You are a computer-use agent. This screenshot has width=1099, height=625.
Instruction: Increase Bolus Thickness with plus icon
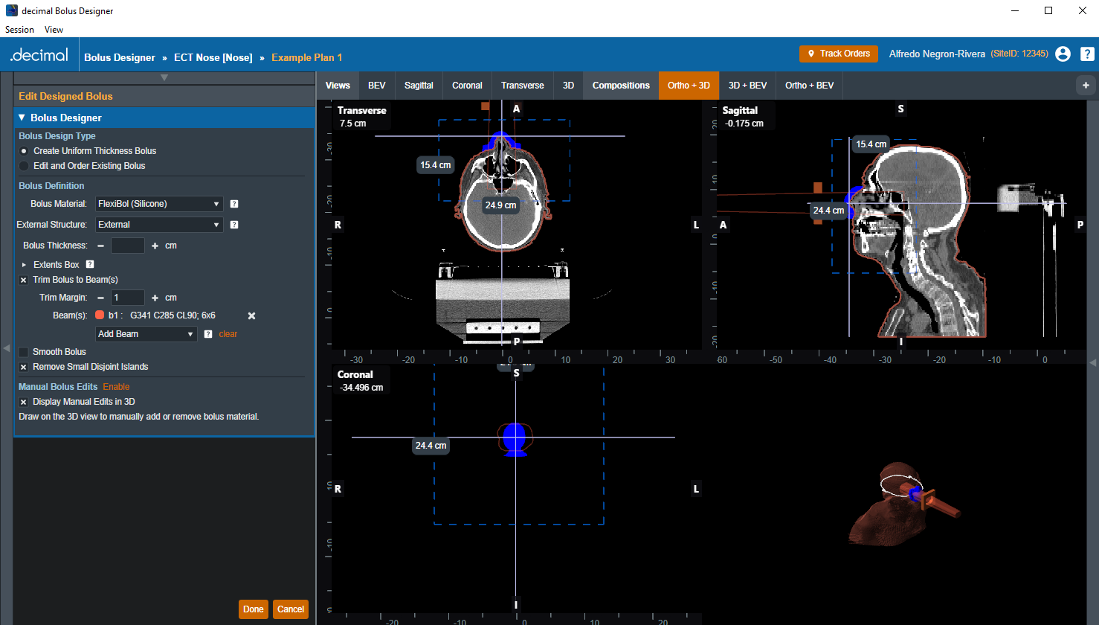click(x=155, y=246)
